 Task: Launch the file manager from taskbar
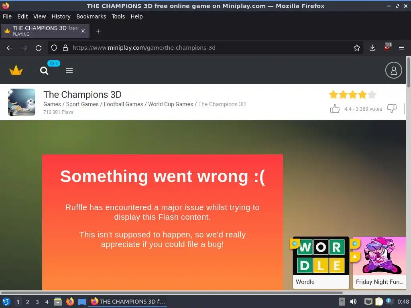point(58,302)
